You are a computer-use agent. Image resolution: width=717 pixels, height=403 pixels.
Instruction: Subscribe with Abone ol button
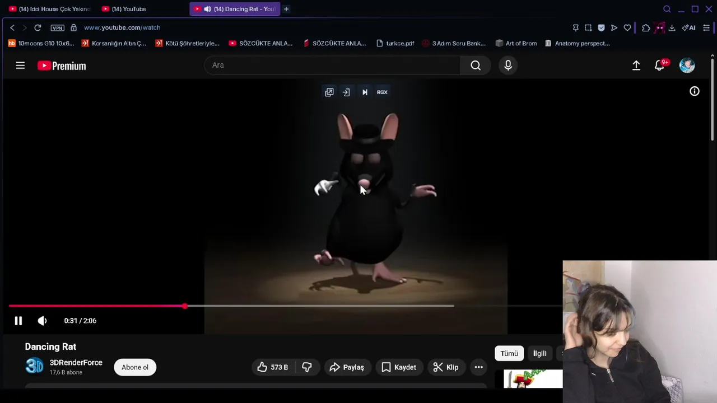135,367
